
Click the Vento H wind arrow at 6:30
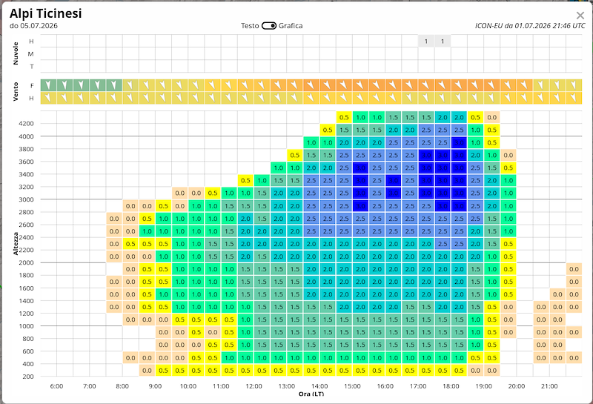click(x=82, y=98)
